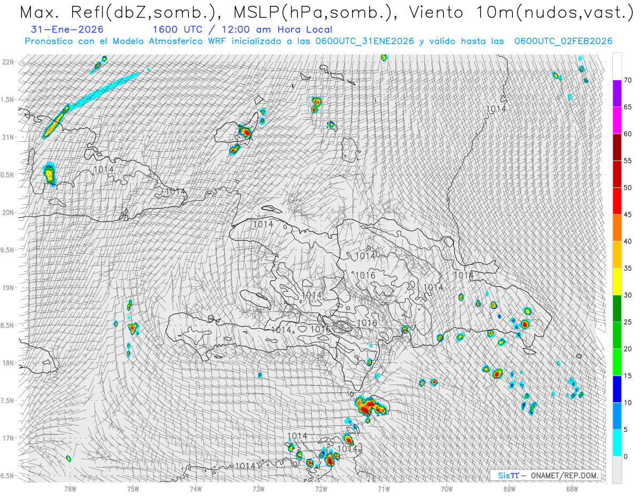Click the '71W' longitude label
Viewport: 642px width, 496px height.
pos(384,488)
